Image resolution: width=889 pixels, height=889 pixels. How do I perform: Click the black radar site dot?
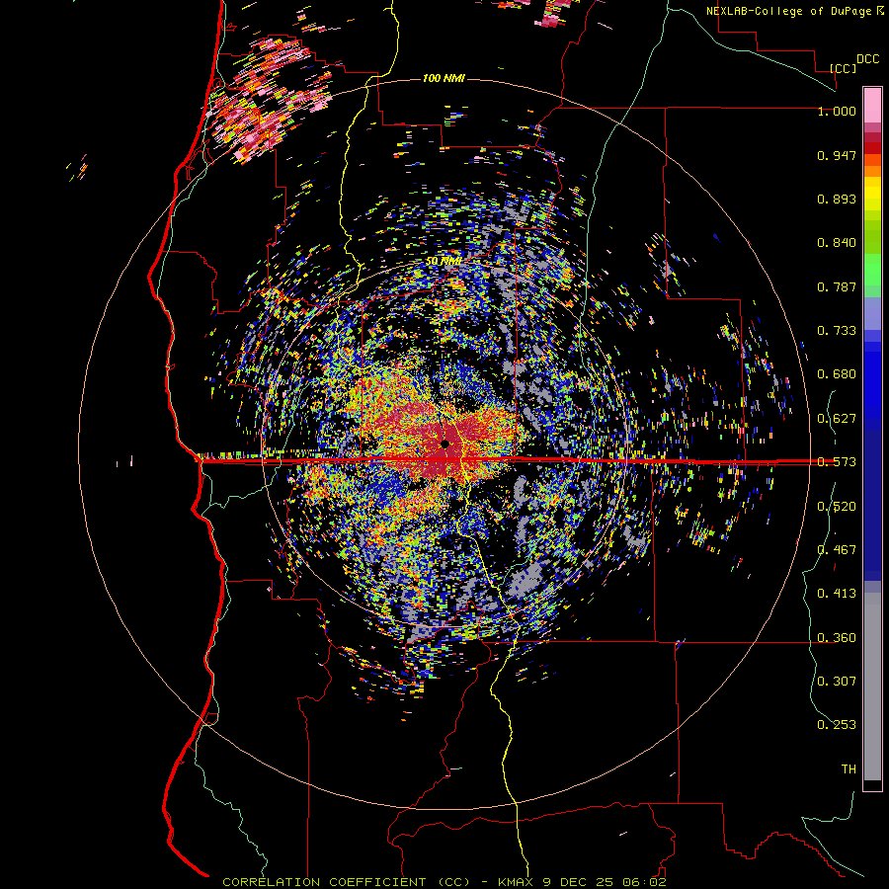click(445, 444)
